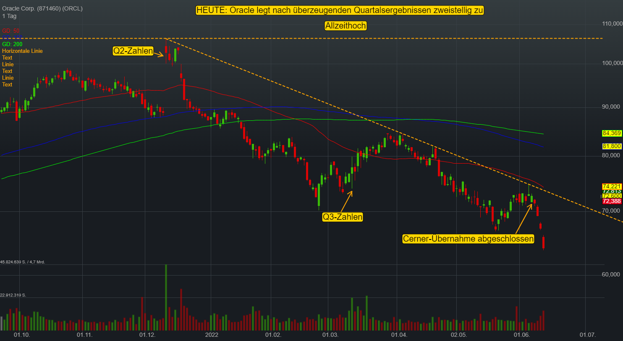Click the yellow 74,221 price tag
The width and height of the screenshot is (623, 341).
(612, 187)
